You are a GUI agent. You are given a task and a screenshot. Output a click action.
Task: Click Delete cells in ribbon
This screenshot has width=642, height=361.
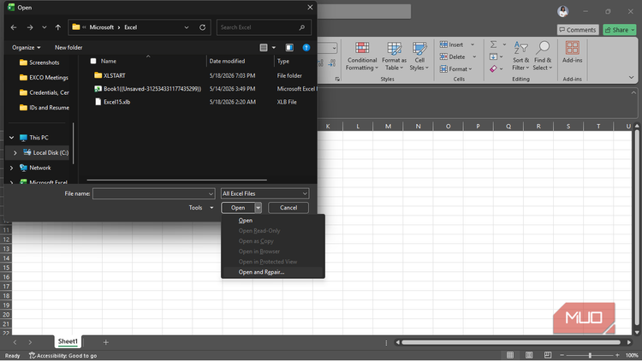tap(453, 57)
